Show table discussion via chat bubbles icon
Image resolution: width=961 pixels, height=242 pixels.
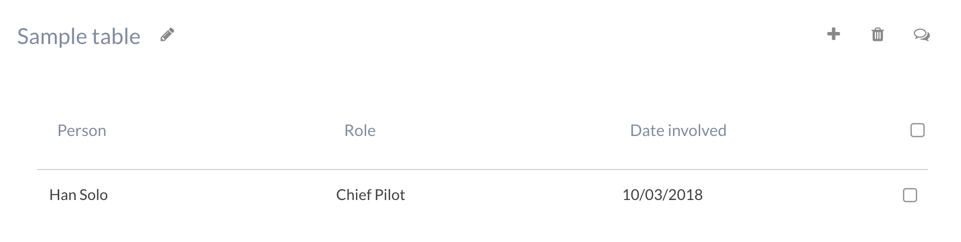(x=921, y=35)
